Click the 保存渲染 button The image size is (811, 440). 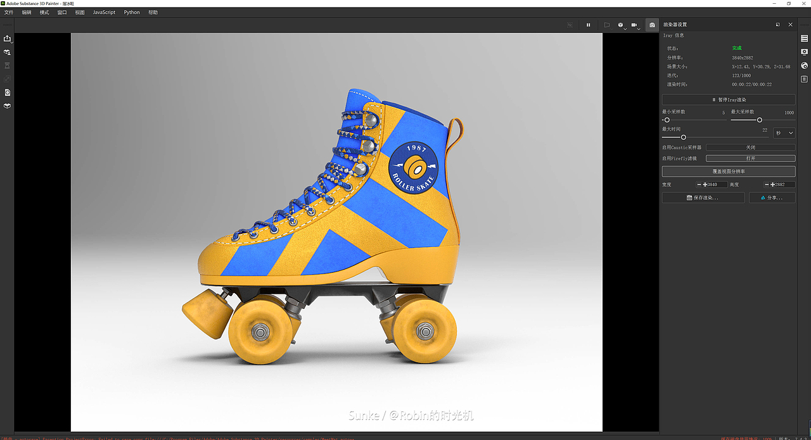(703, 197)
